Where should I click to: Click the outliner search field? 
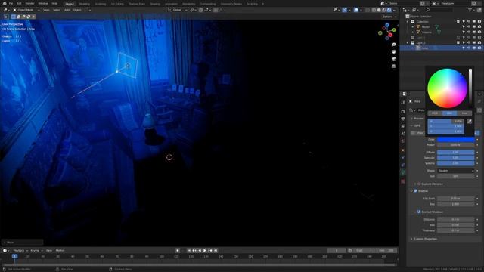(x=439, y=10)
